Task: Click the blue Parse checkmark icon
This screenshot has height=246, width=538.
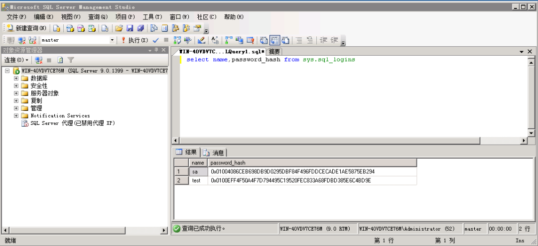Action: (155, 40)
